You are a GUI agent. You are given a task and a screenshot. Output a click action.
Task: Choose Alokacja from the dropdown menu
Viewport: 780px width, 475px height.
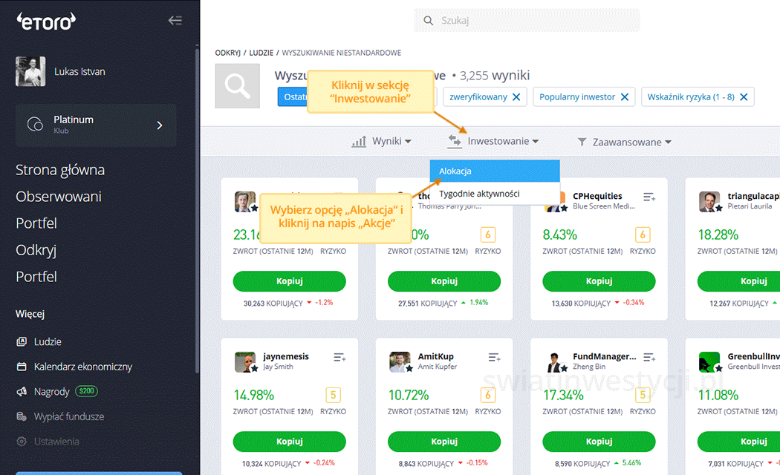(x=495, y=171)
